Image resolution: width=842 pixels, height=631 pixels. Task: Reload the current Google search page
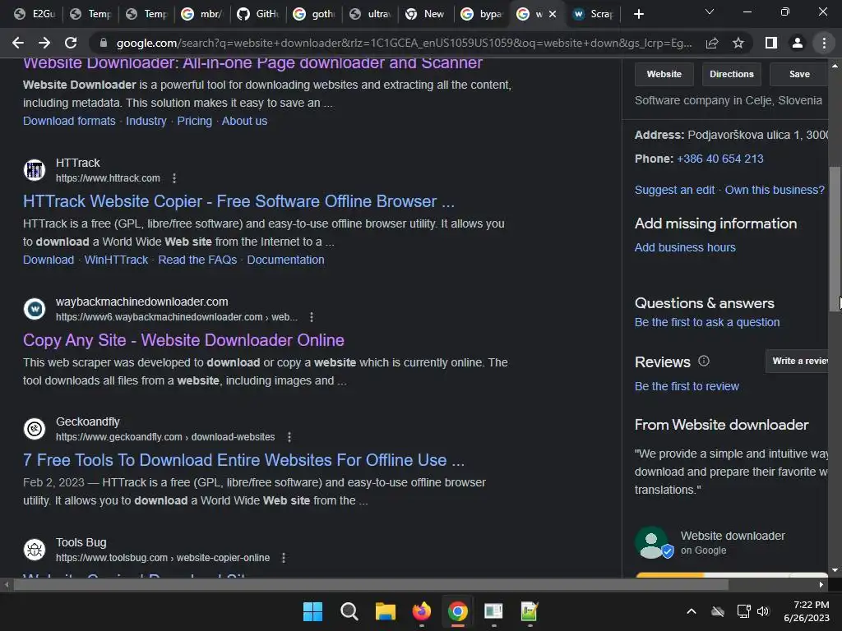71,43
